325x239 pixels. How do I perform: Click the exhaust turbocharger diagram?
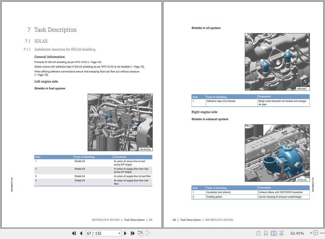click(277, 153)
